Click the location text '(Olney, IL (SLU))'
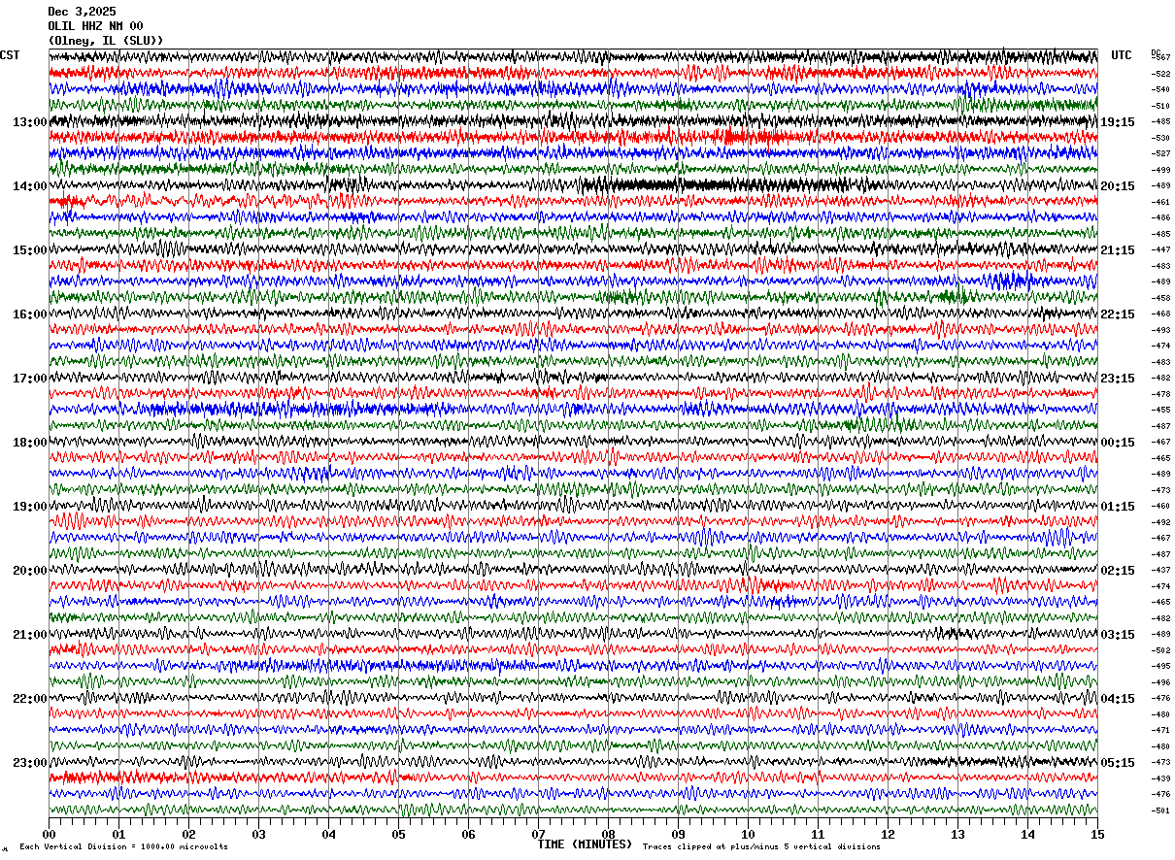 pyautogui.click(x=106, y=41)
